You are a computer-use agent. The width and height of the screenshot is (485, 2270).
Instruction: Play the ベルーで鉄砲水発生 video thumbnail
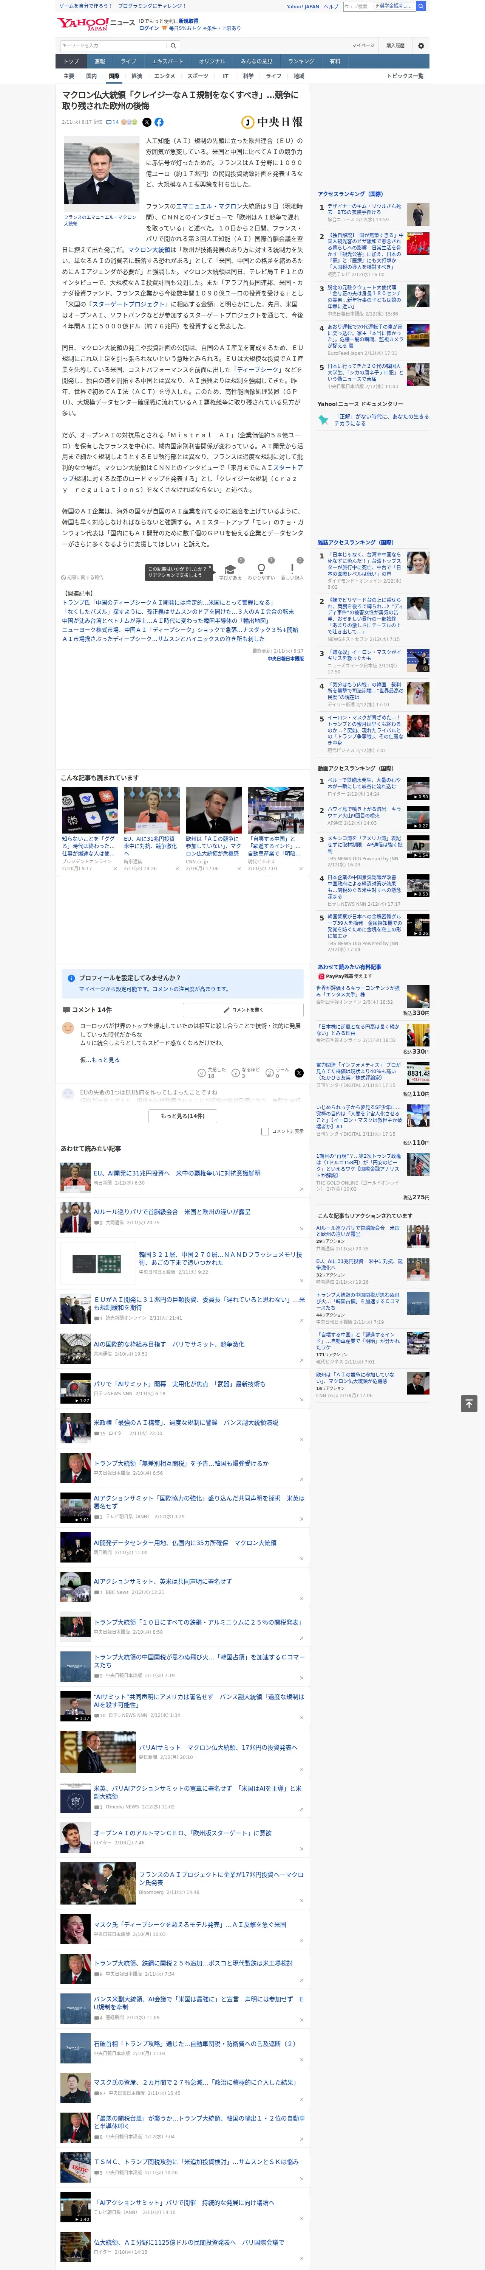pos(418,788)
